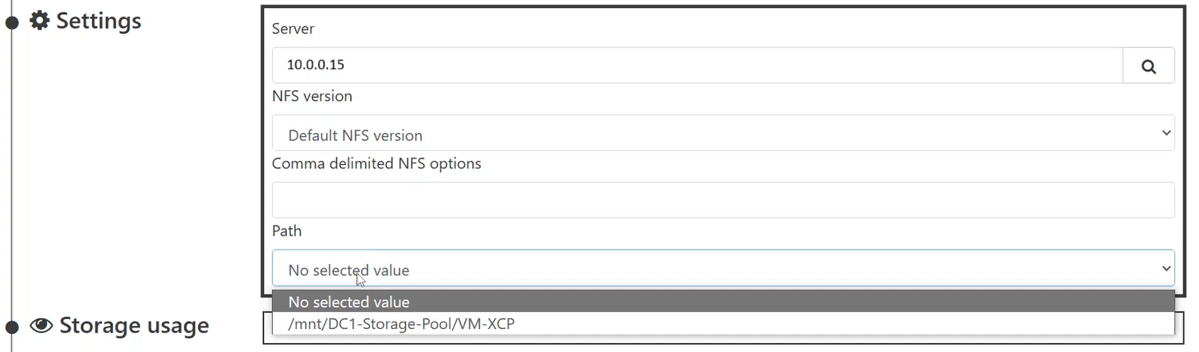Click the NFS version label

pos(312,96)
